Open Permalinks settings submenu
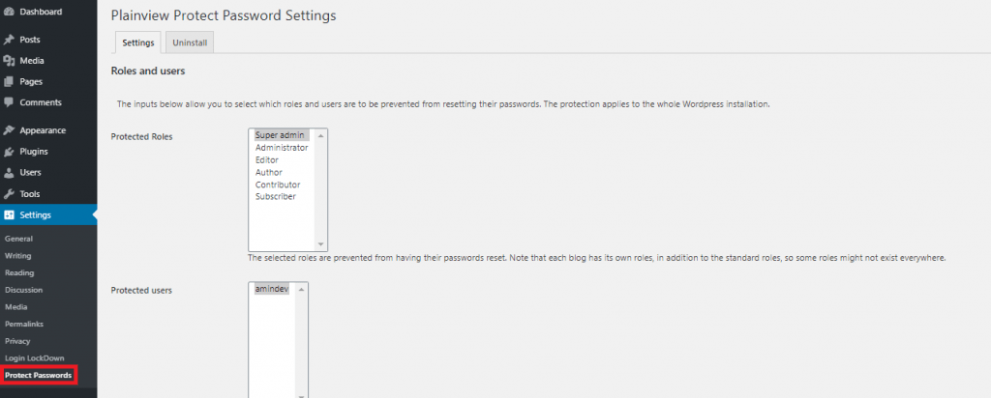Image resolution: width=991 pixels, height=398 pixels. [x=24, y=325]
